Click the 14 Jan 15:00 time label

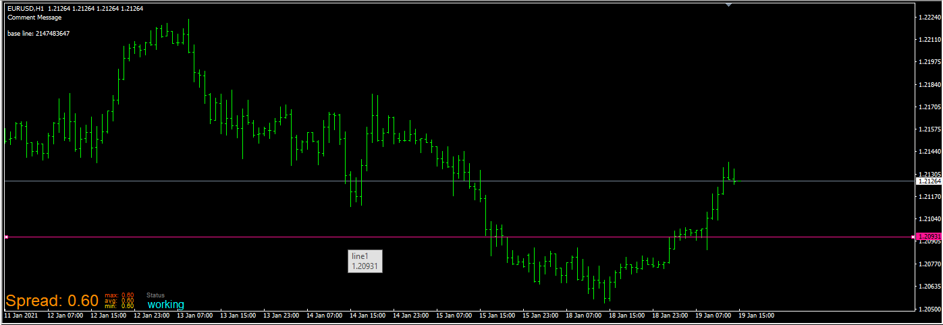(x=368, y=316)
